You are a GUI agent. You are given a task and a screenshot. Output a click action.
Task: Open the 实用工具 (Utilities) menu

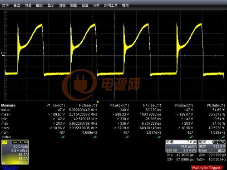pos(111,5)
